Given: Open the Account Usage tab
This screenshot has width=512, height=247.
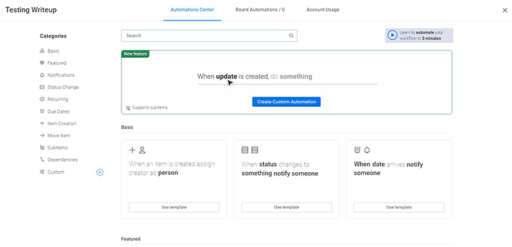Looking at the screenshot, I should (x=323, y=10).
